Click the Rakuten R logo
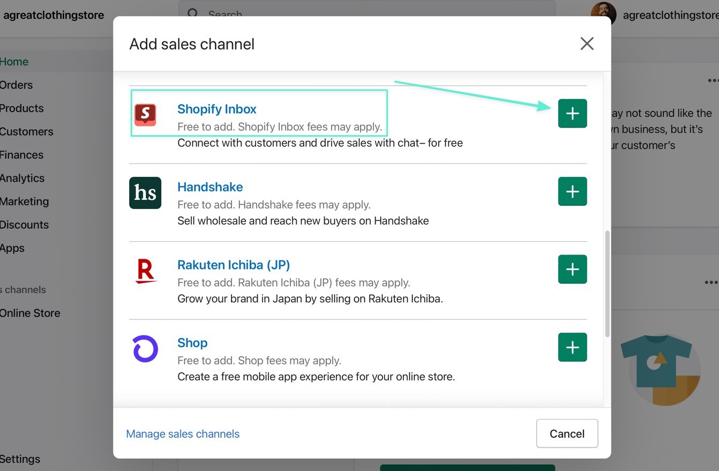 145,271
